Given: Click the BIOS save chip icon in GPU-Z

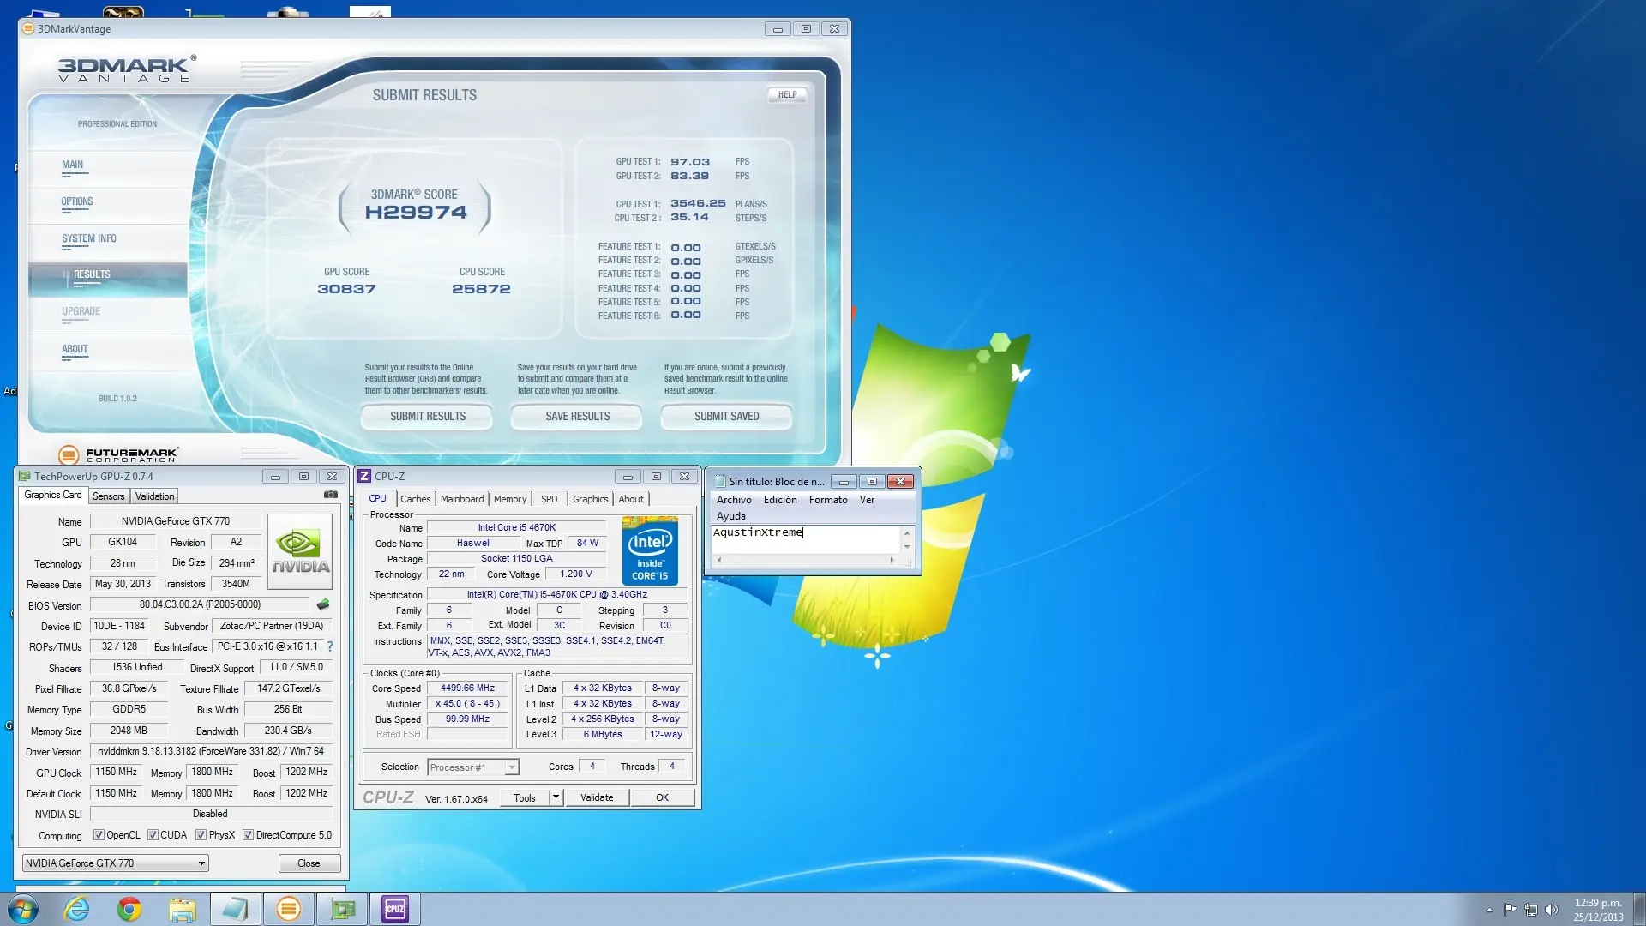Looking at the screenshot, I should click(323, 604).
